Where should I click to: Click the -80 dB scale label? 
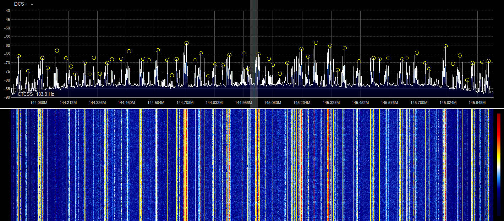click(7, 80)
